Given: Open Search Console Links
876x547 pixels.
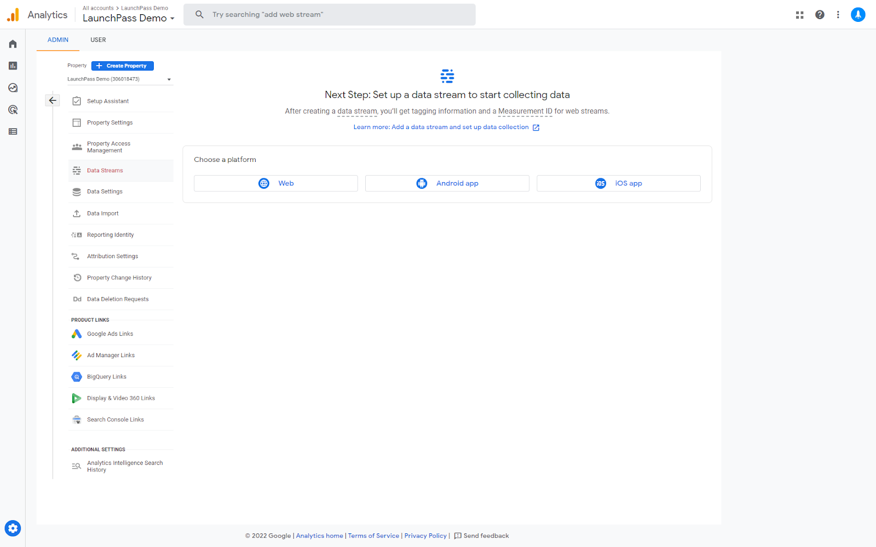Looking at the screenshot, I should coord(115,420).
